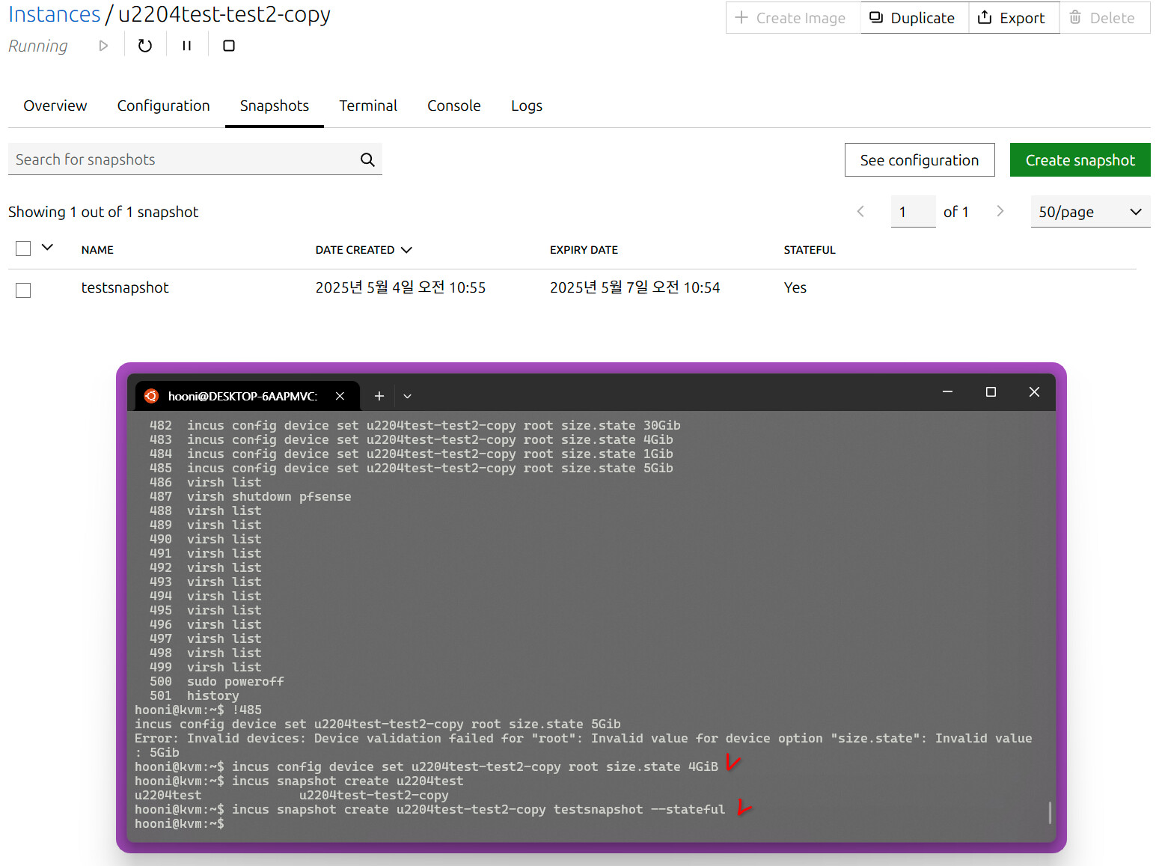Click the terminal window scrollbar thumb
1156x866 pixels.
tap(1050, 812)
